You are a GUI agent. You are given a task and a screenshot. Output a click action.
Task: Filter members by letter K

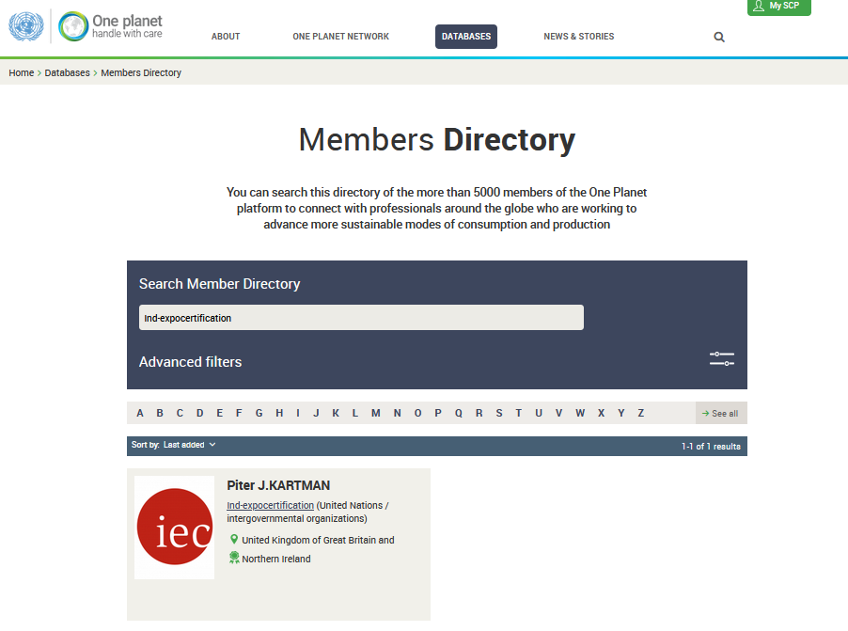(x=336, y=413)
